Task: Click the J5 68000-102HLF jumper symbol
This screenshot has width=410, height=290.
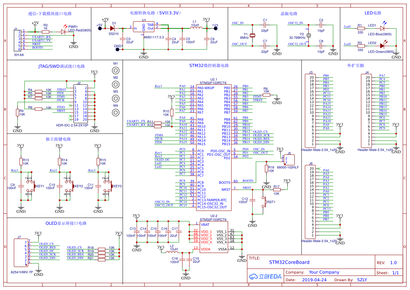Action: (x=289, y=160)
